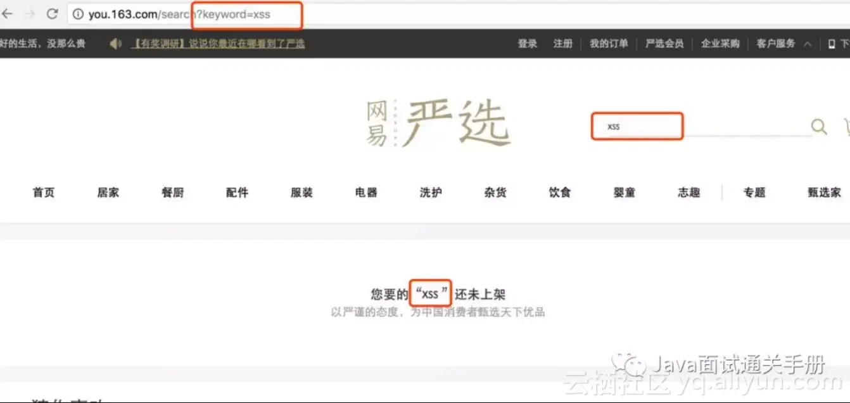The image size is (850, 403).
Task: Click the 以严谨的态度 slogan text
Action: (x=438, y=312)
